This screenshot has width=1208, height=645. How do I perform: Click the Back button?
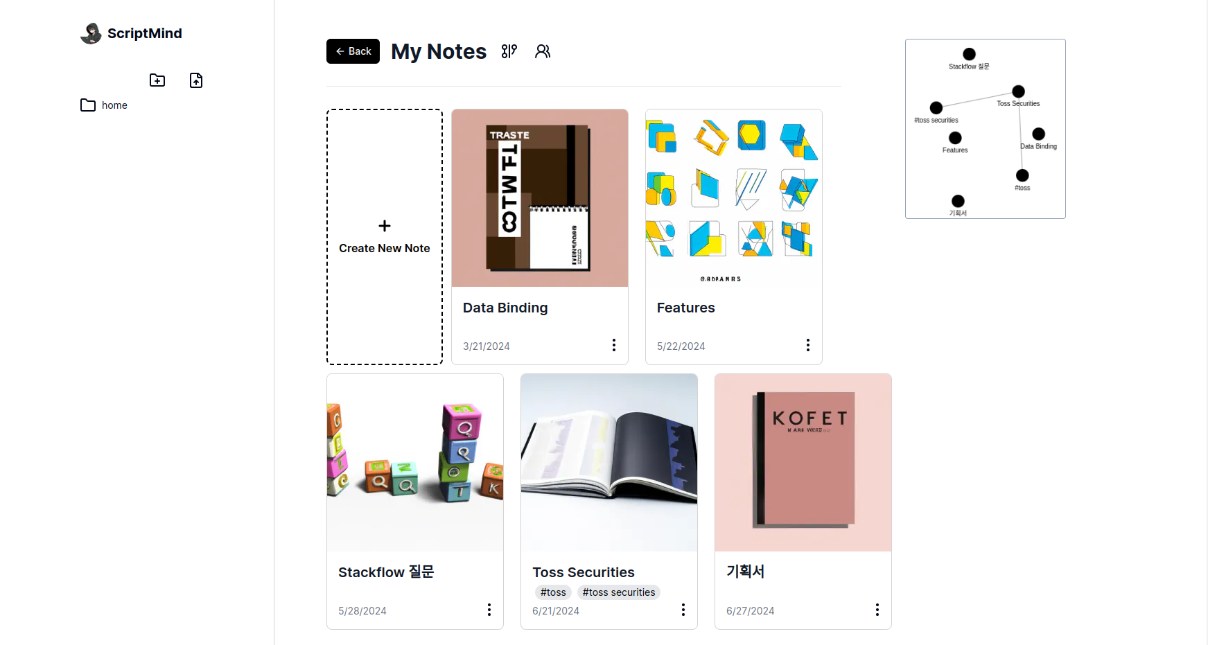click(353, 51)
